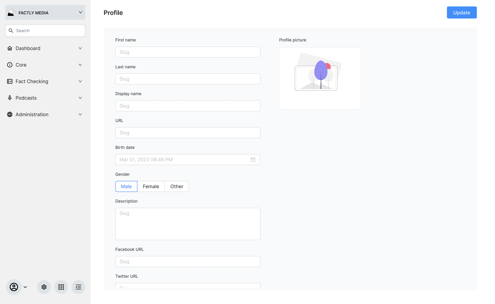Open the user account avatar icon
Screen dimensions: 495x304
[x=14, y=287]
